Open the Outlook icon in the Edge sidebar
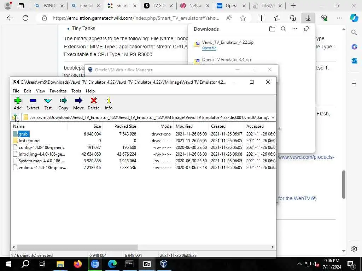The width and height of the screenshot is (362, 271). click(x=354, y=61)
